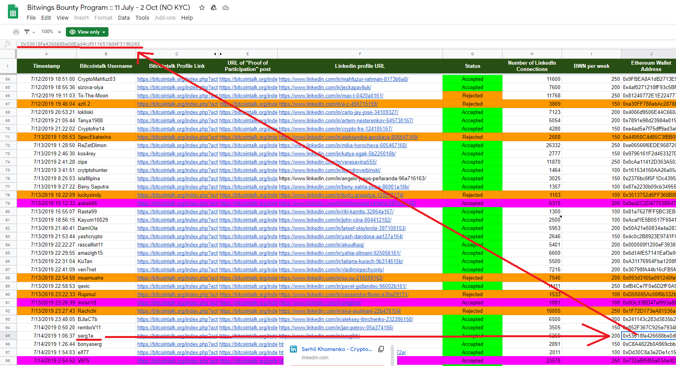Click the Ethereum Wallet Address header cell
The height and width of the screenshot is (366, 676).
649,66
